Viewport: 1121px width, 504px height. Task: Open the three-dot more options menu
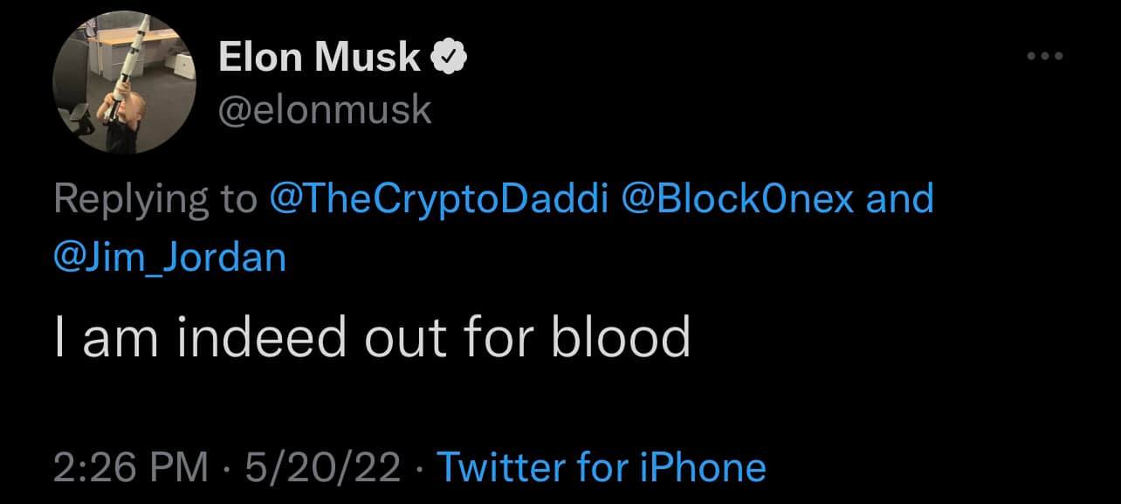click(1044, 58)
